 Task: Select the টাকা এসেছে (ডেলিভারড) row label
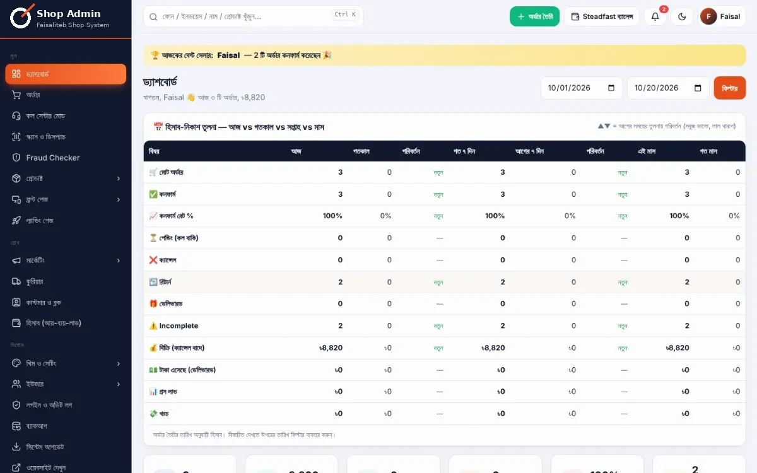(182, 370)
